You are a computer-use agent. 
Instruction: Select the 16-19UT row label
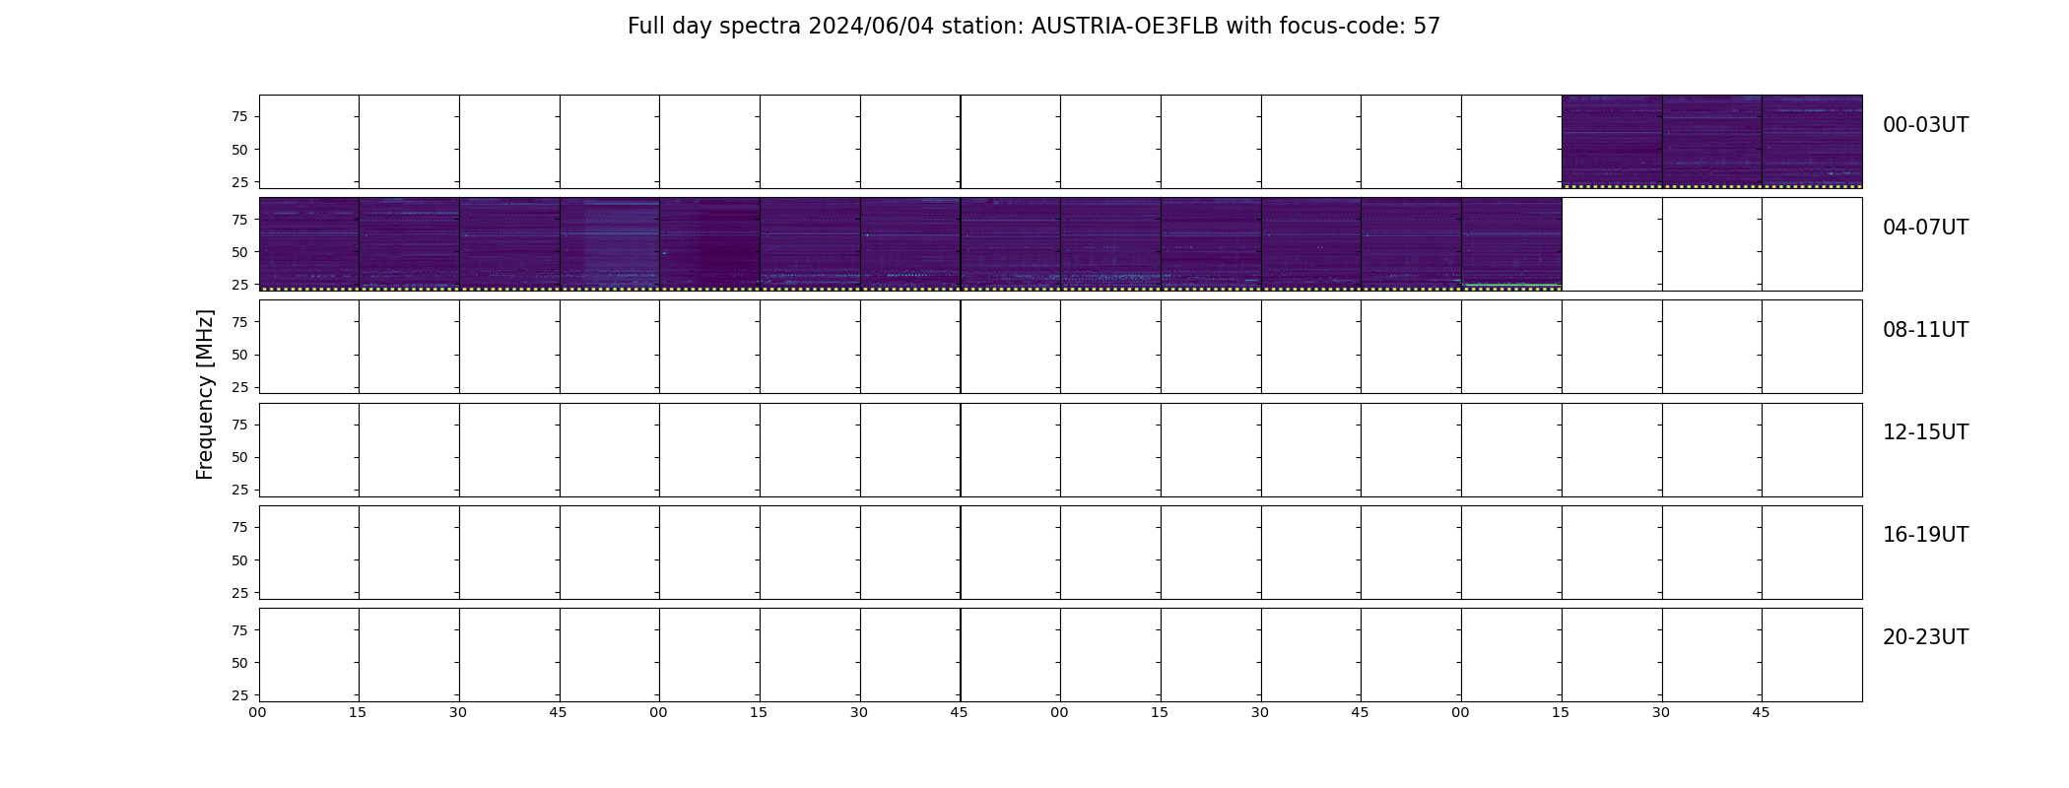pos(1925,535)
